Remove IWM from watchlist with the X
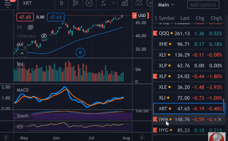 [220, 119]
